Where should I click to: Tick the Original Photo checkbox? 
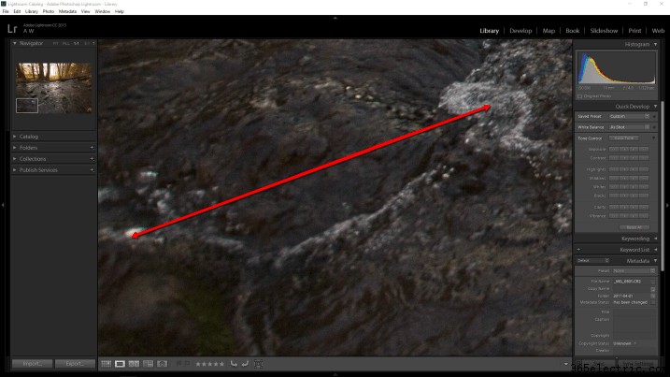580,96
